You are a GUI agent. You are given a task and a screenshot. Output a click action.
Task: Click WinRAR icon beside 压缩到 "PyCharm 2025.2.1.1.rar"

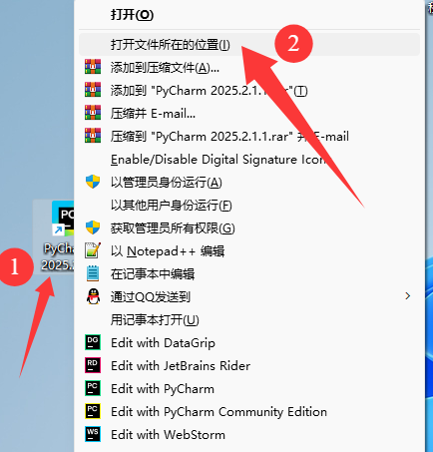click(93, 136)
